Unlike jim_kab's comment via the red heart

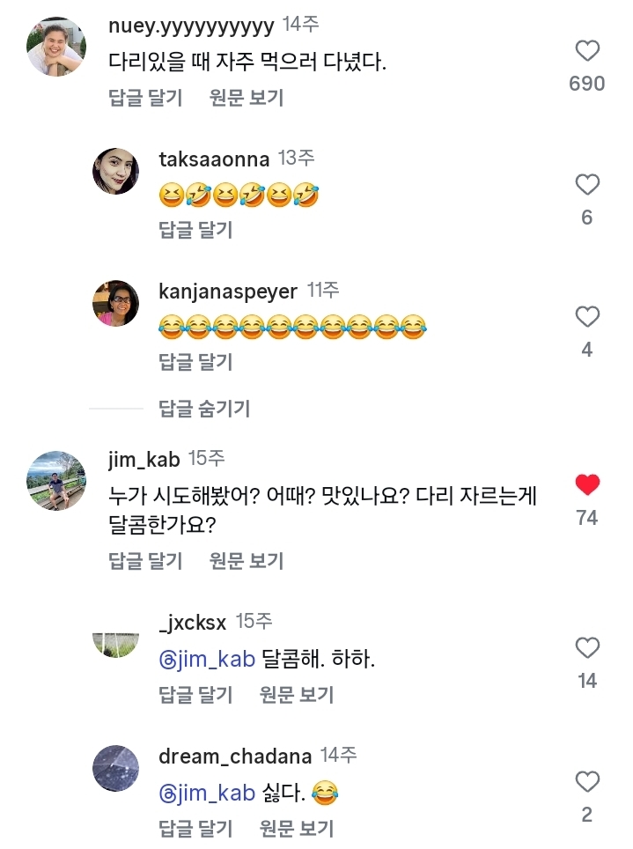pyautogui.click(x=586, y=484)
